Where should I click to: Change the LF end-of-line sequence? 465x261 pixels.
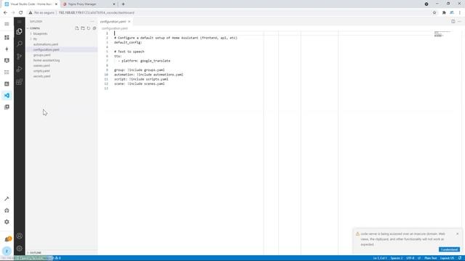pyautogui.click(x=419, y=258)
